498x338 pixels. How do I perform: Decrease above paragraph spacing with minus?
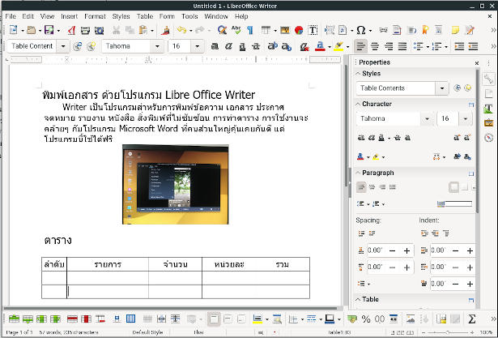point(392,251)
